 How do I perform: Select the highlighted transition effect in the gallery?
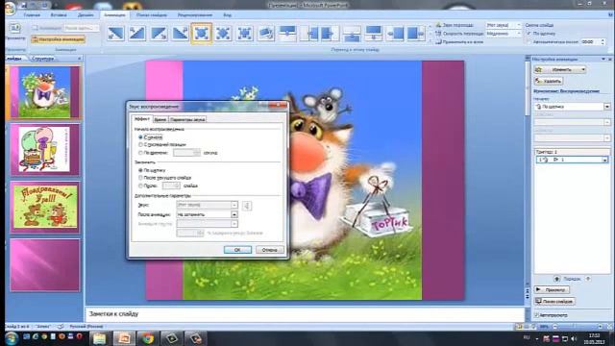(202, 33)
